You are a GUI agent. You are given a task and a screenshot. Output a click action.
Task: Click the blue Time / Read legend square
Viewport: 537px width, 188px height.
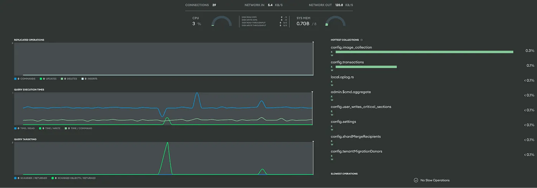point(15,129)
